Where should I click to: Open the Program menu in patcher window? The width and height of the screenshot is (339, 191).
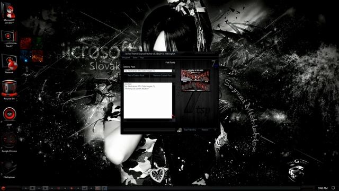126,58
